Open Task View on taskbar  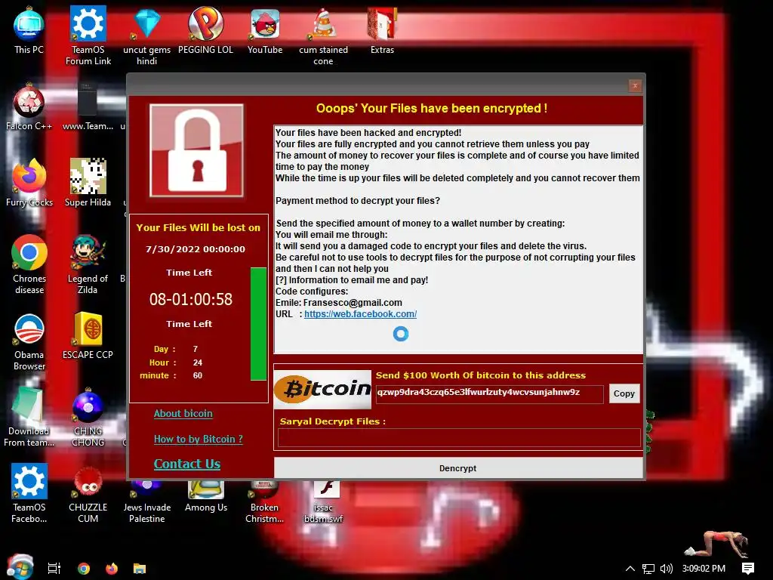(54, 568)
